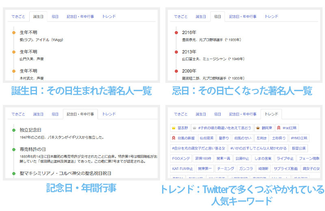Select the 忌日 tab above the trend keywords

217,114
